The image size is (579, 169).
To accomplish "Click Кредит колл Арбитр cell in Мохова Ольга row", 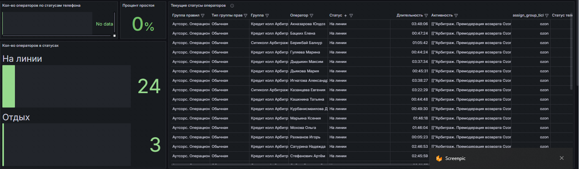I will (x=269, y=128).
